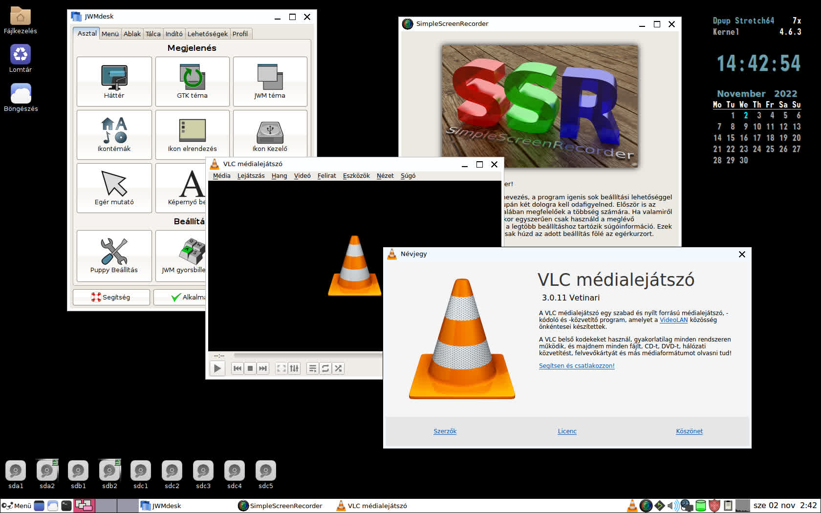Open Lejátszás menu in VLC

coord(251,176)
